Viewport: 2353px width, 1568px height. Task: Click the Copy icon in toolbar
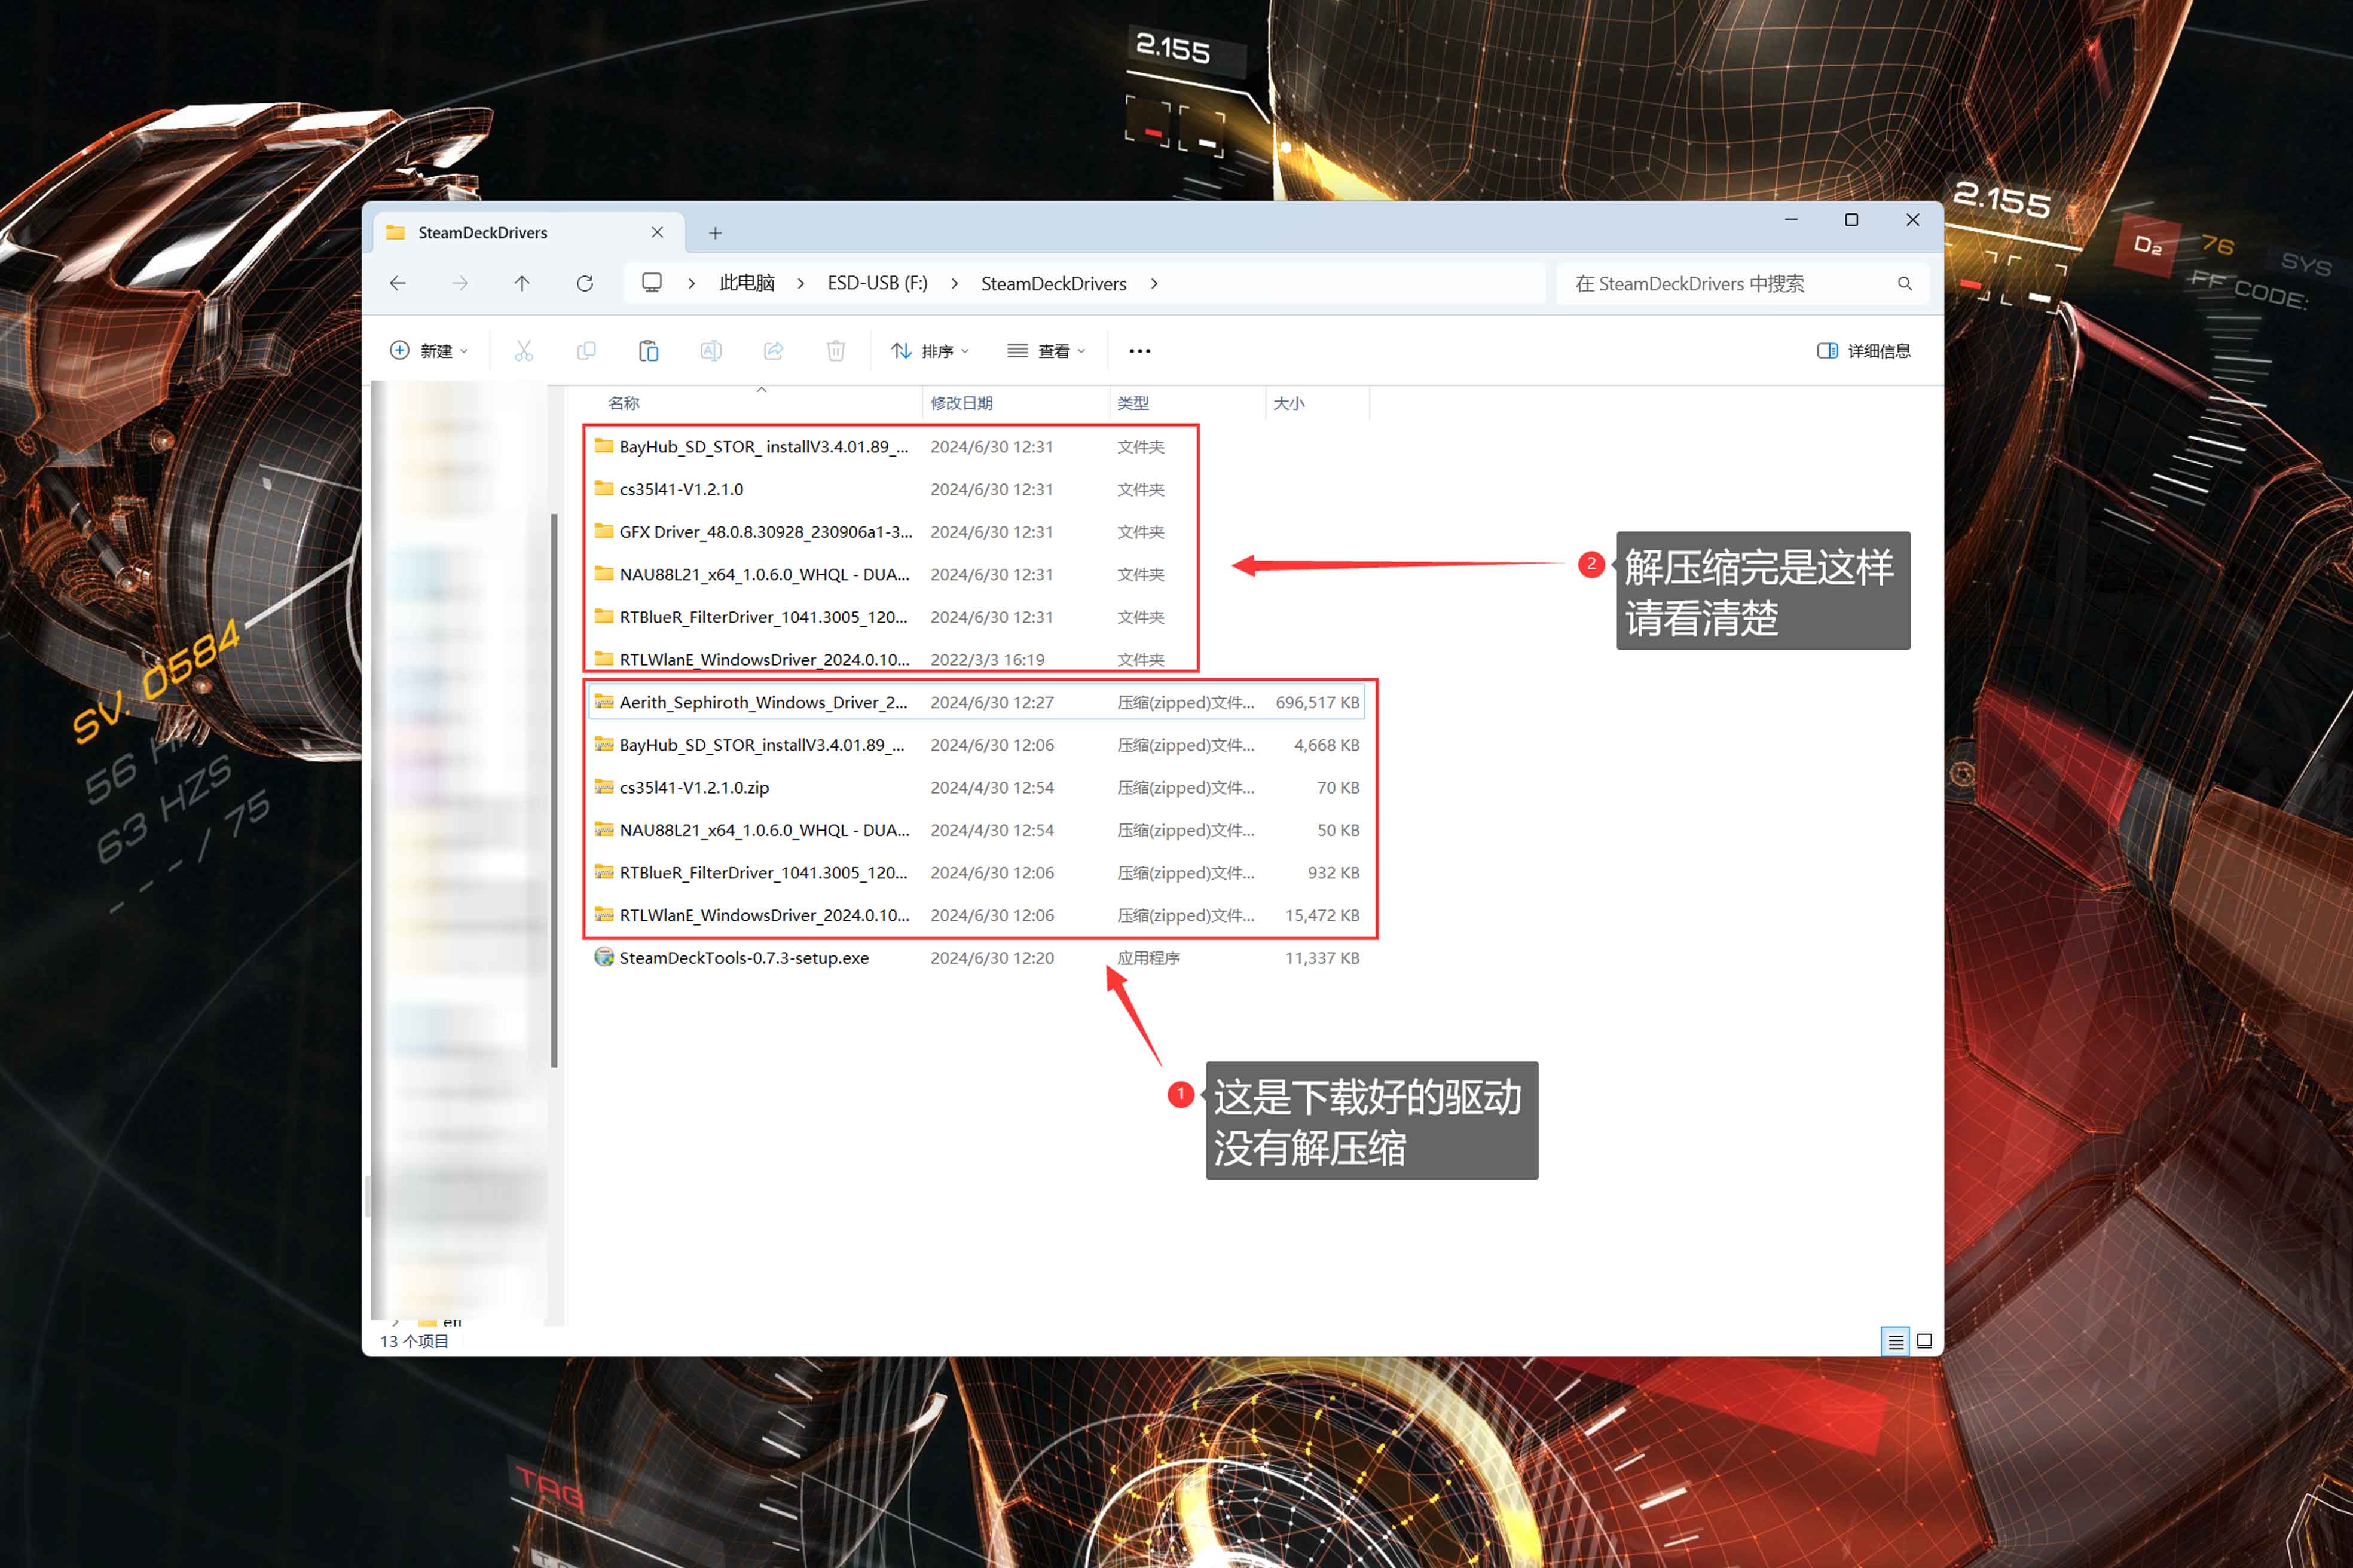coord(586,351)
